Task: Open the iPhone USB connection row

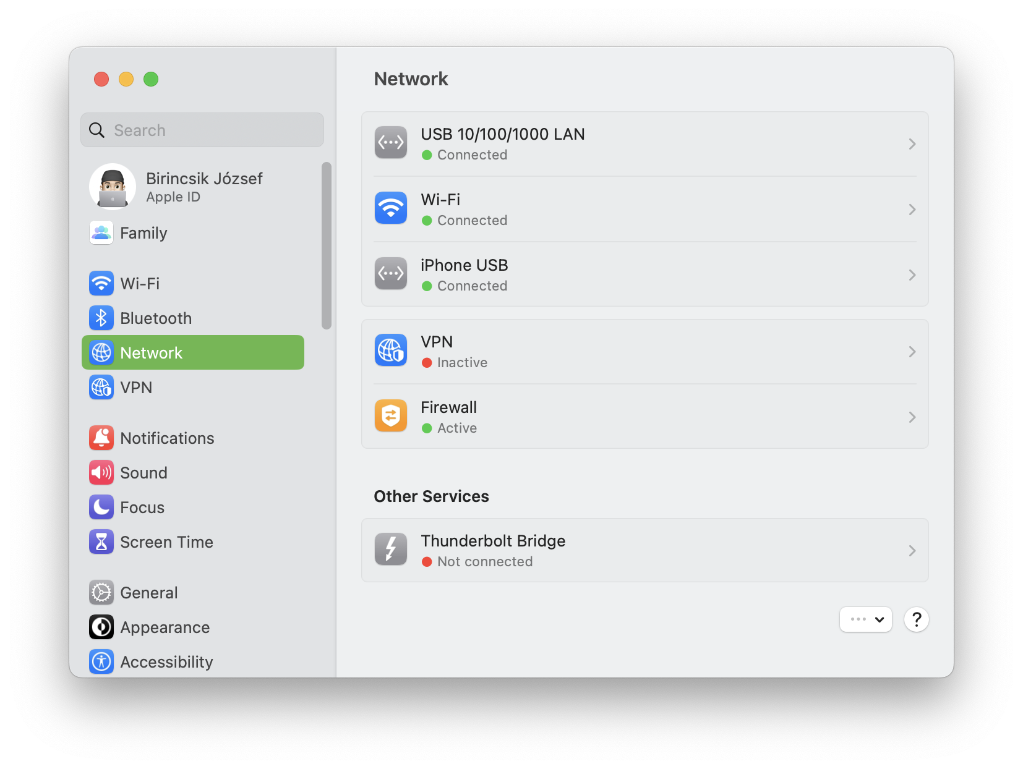Action: pyautogui.click(x=645, y=274)
